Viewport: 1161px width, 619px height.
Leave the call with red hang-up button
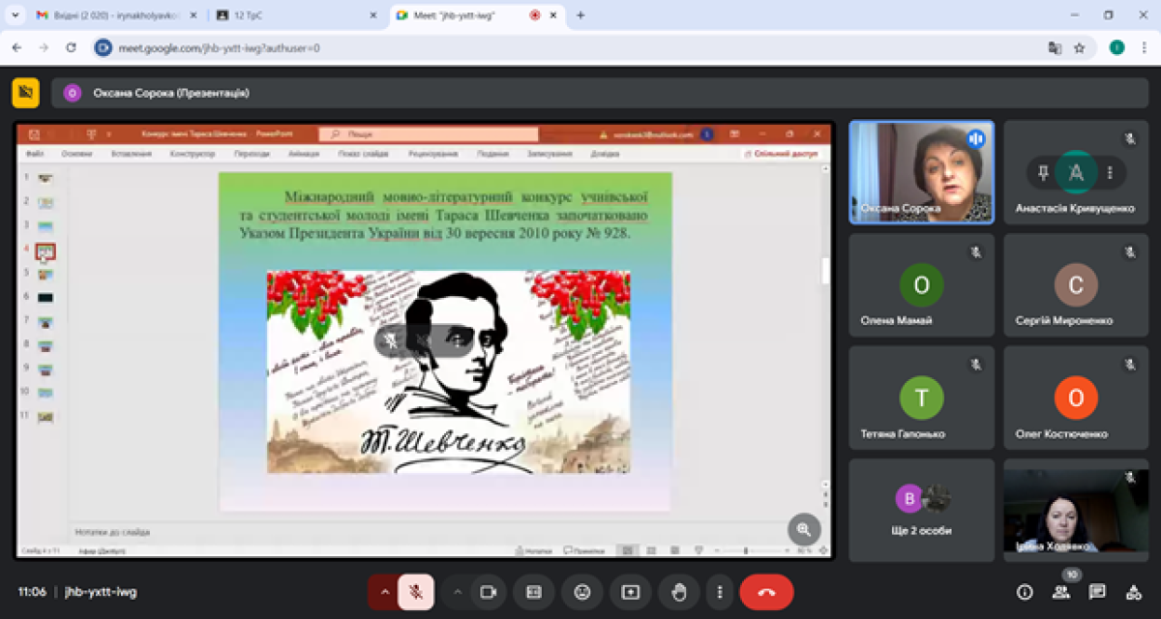pyautogui.click(x=766, y=592)
